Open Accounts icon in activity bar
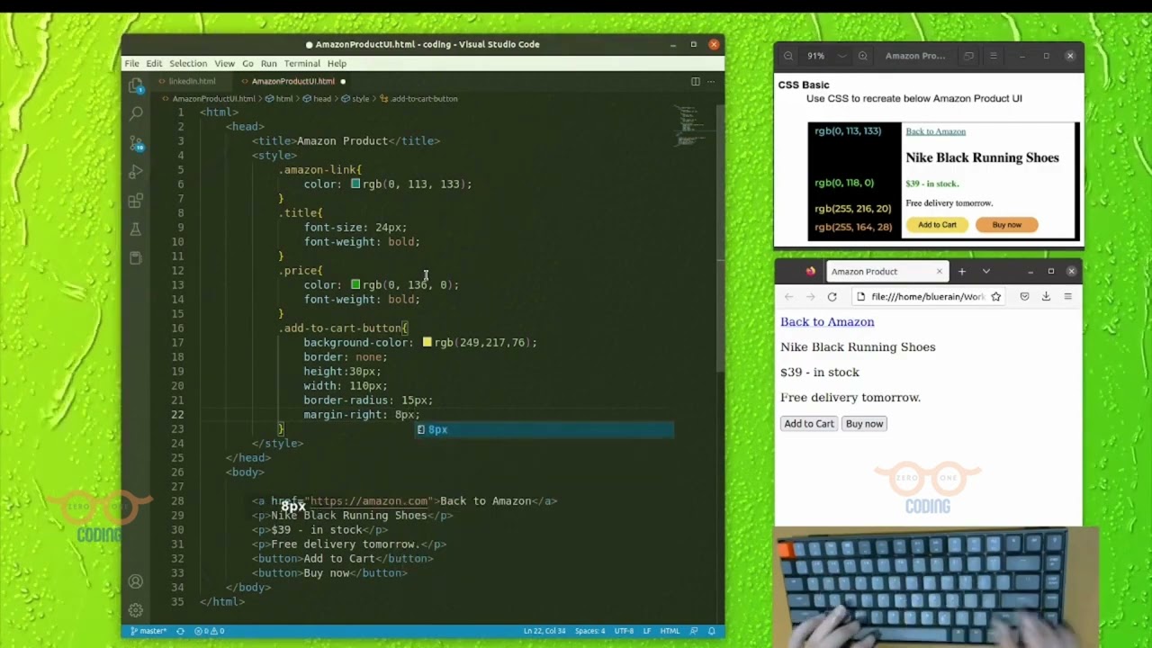1152x648 pixels. [x=136, y=581]
